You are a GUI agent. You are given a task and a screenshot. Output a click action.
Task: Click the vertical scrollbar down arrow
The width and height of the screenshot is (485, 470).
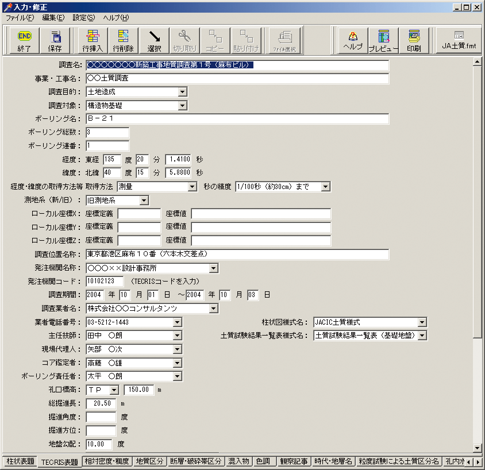[477, 448]
